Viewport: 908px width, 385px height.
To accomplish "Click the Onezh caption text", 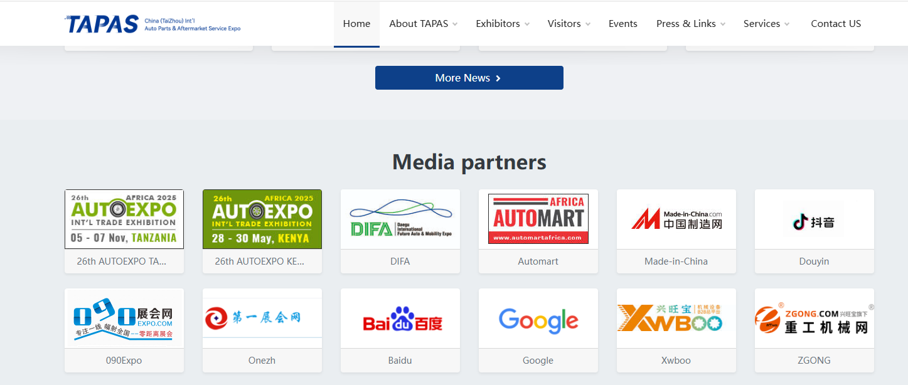I will (262, 361).
